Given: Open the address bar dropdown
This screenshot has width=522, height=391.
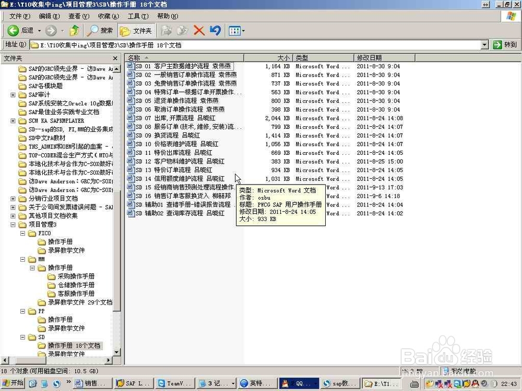Looking at the screenshot, I should tap(485, 44).
